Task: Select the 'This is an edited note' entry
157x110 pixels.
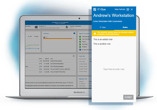Action: (103, 39)
